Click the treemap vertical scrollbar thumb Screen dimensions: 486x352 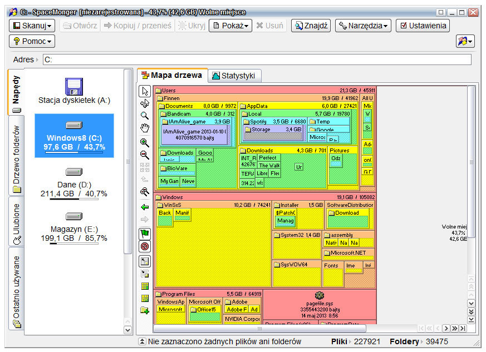(471, 162)
